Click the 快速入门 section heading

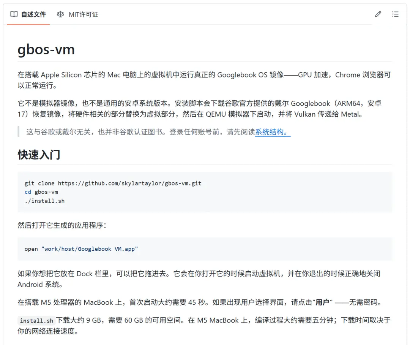pyautogui.click(x=39, y=154)
